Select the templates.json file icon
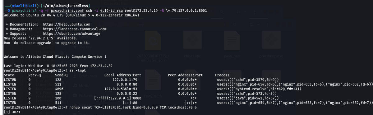The image size is (373, 115). (x=153, y=40)
